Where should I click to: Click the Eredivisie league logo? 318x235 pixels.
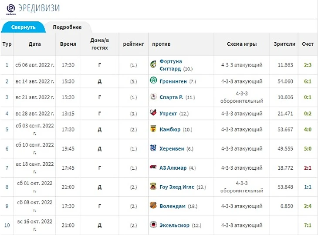[10, 9]
